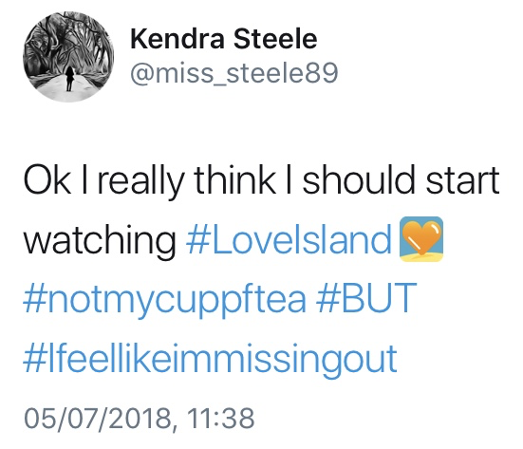Click the 05/07/2018 date in timestamp

click(98, 418)
